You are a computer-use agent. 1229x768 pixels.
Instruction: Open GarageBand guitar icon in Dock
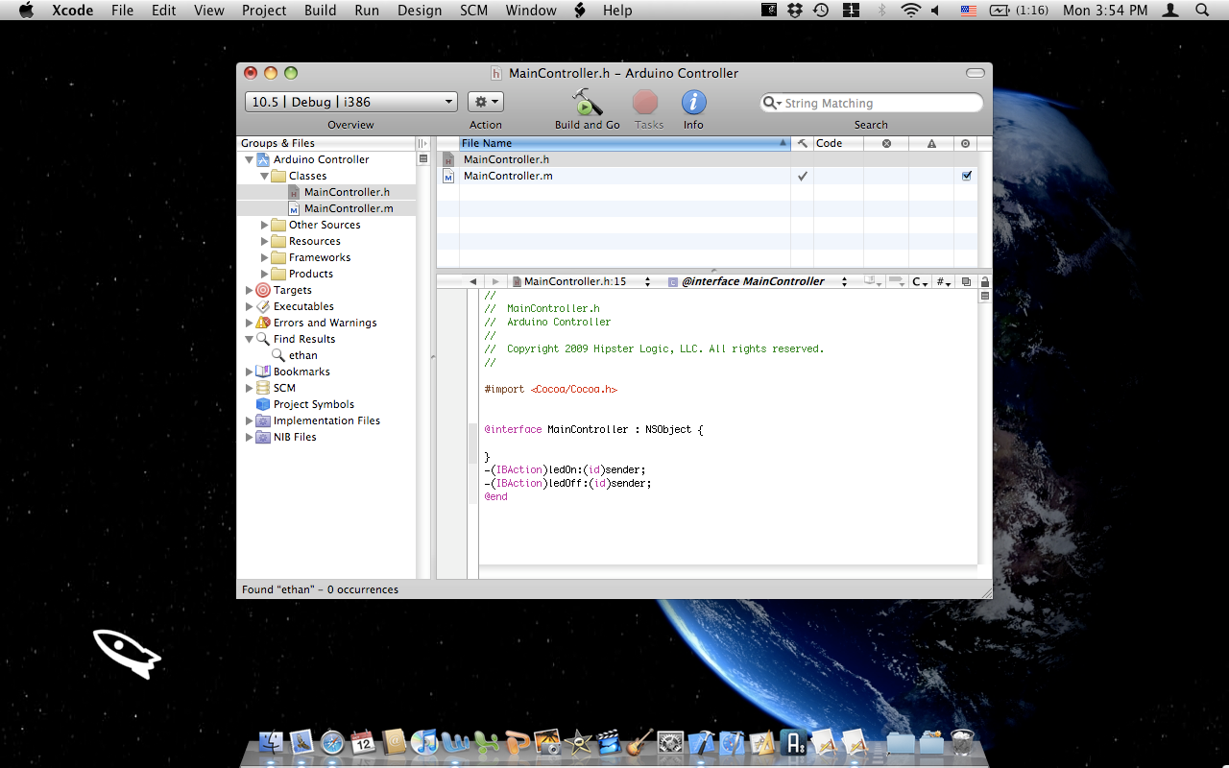click(x=639, y=742)
